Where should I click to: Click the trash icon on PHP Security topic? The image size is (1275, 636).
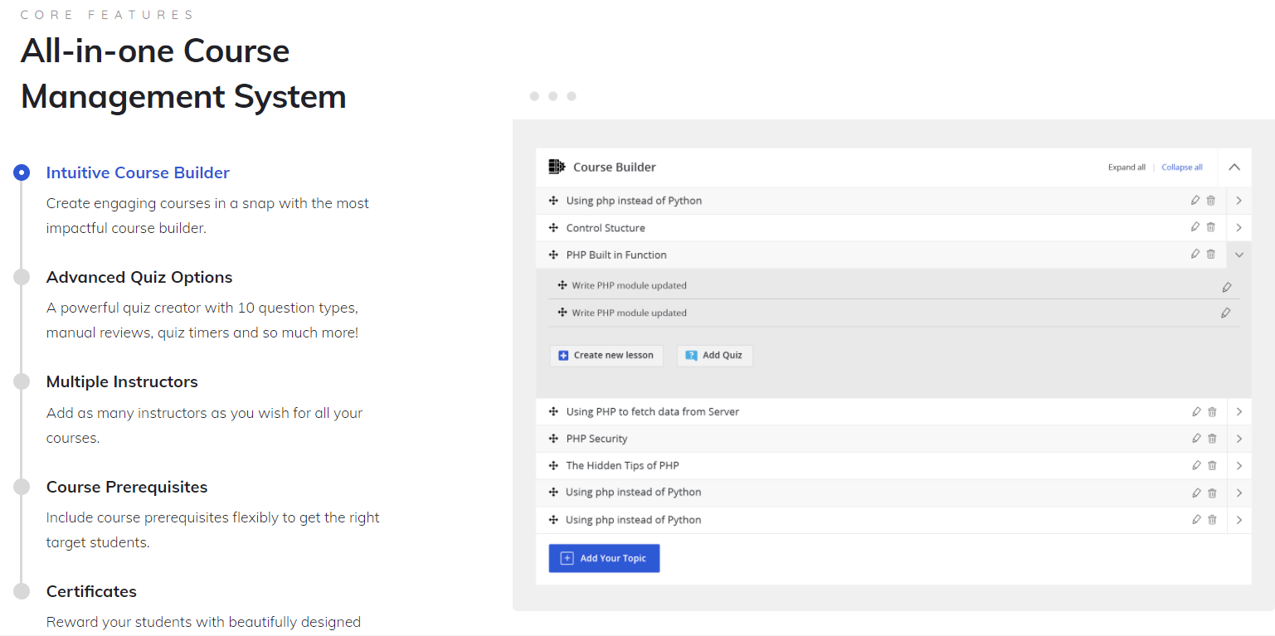[x=1211, y=438]
